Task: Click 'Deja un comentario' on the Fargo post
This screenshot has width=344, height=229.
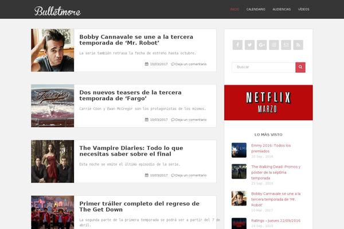Action: [x=191, y=120]
